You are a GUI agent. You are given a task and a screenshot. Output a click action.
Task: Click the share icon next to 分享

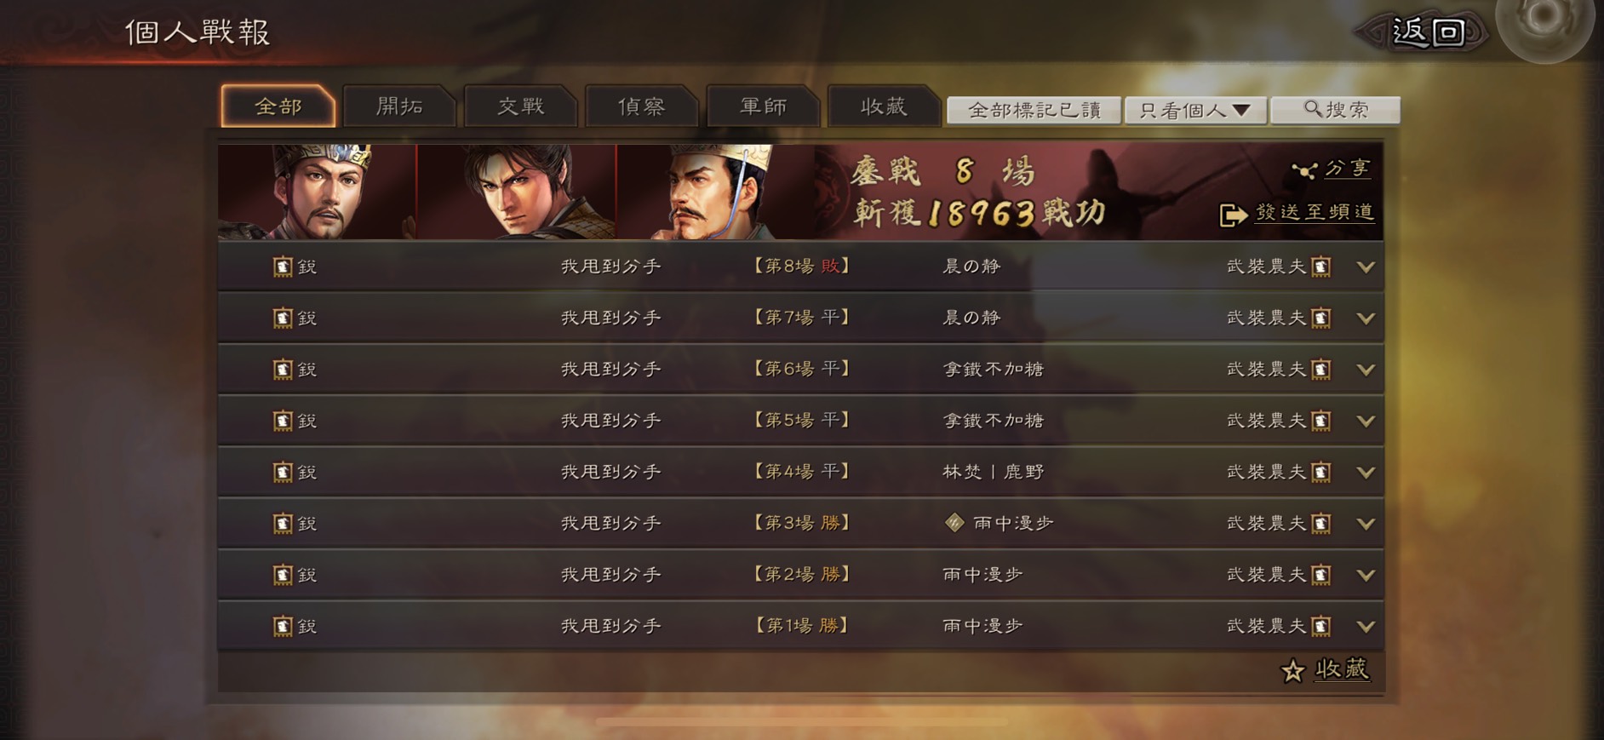pos(1304,170)
